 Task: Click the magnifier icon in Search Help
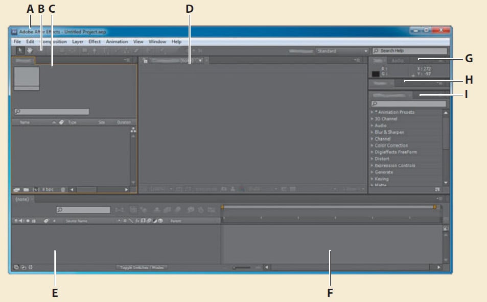376,51
